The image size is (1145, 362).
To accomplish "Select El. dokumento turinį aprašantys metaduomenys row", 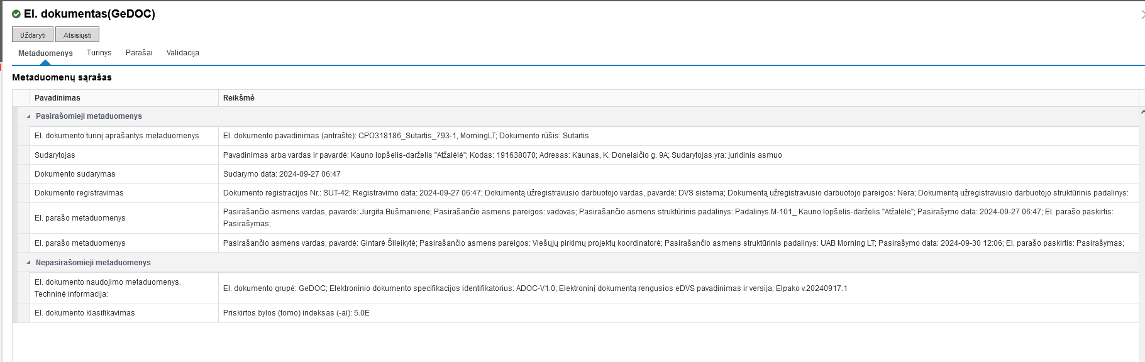I will click(116, 136).
